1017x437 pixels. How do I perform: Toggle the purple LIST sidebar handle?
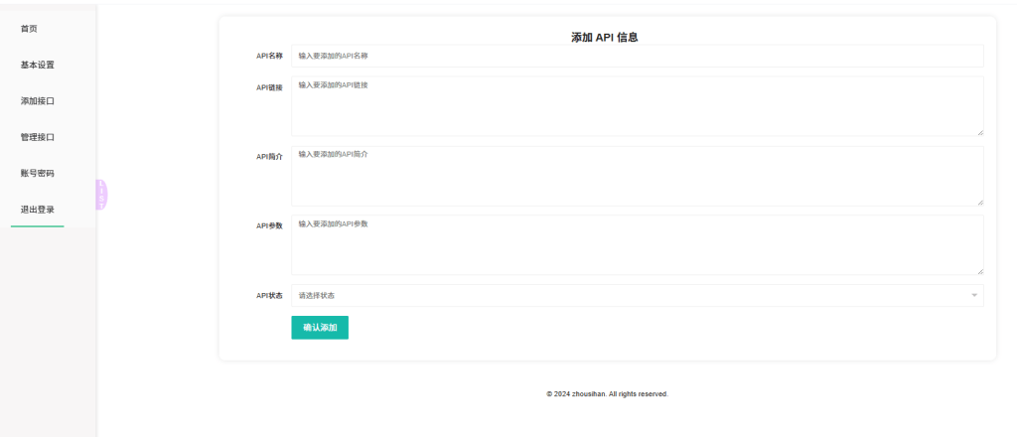[x=102, y=195]
